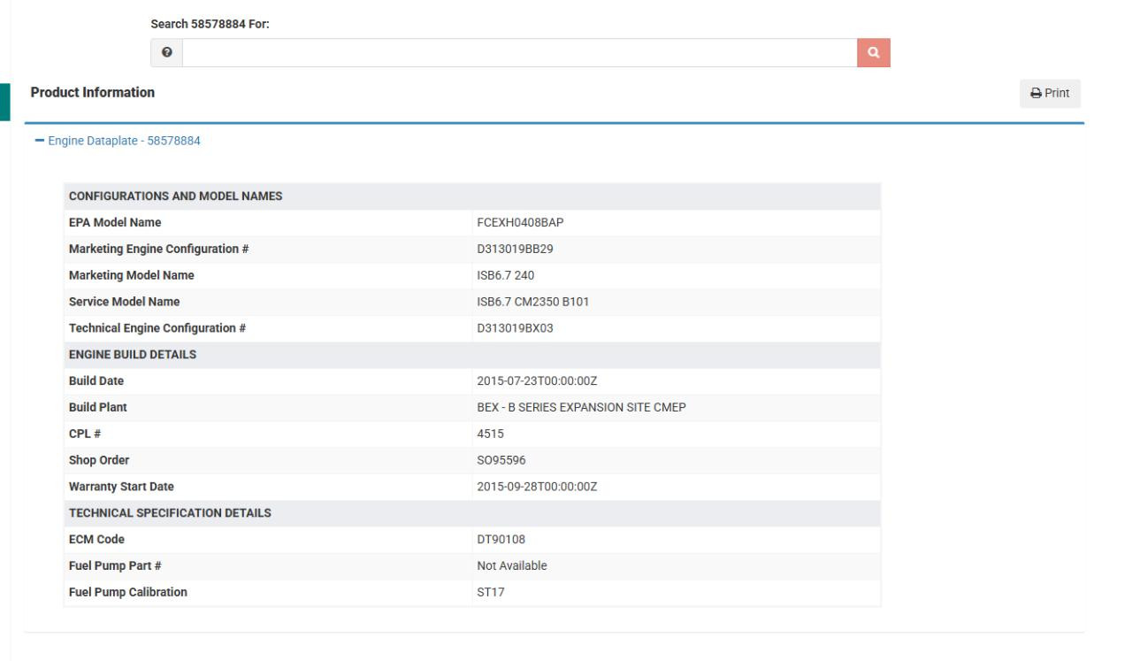Image resolution: width=1132 pixels, height=661 pixels.
Task: Click the Technical Engine Configuration # label
Action: [157, 328]
